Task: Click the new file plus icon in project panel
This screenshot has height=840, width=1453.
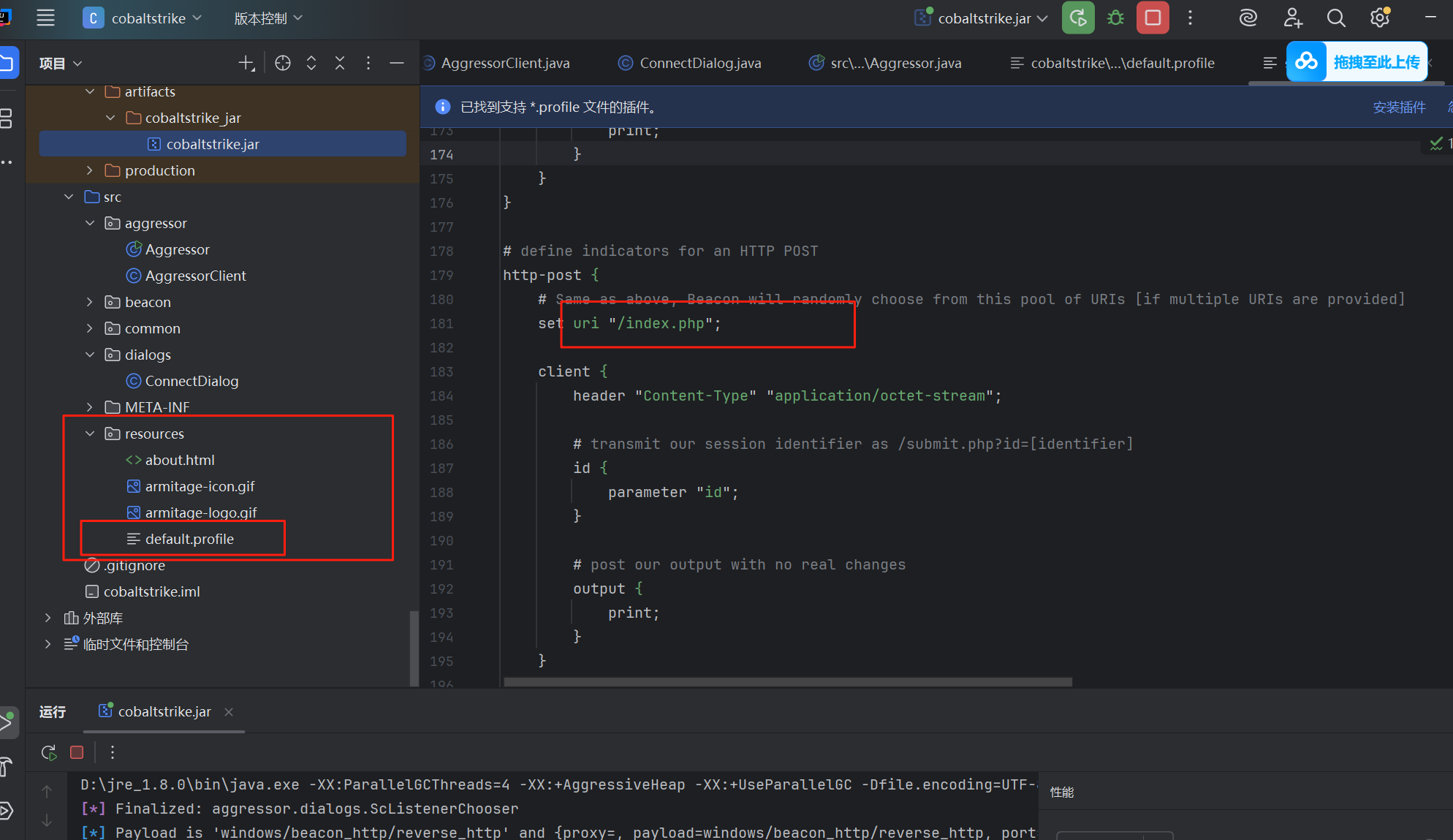Action: [247, 64]
